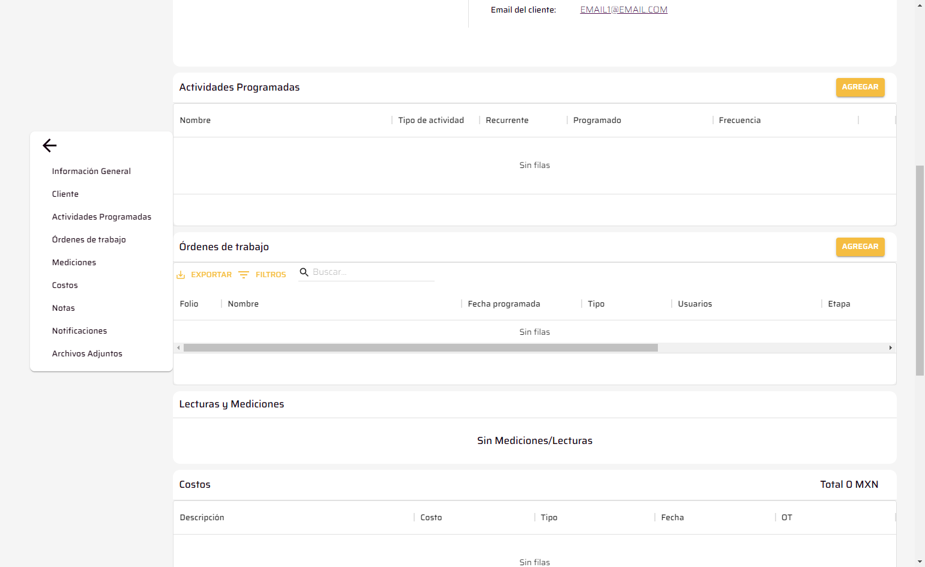Jump to the Cliente section

[x=65, y=194]
